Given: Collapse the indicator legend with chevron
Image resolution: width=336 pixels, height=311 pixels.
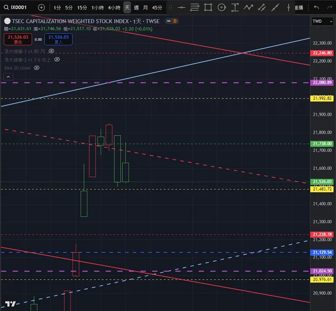Looking at the screenshot, I should coord(8,77).
